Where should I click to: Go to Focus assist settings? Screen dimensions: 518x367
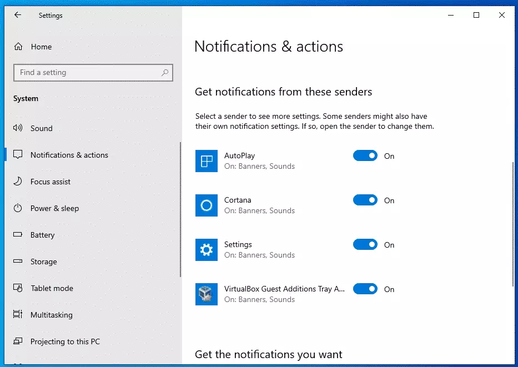coord(93,182)
